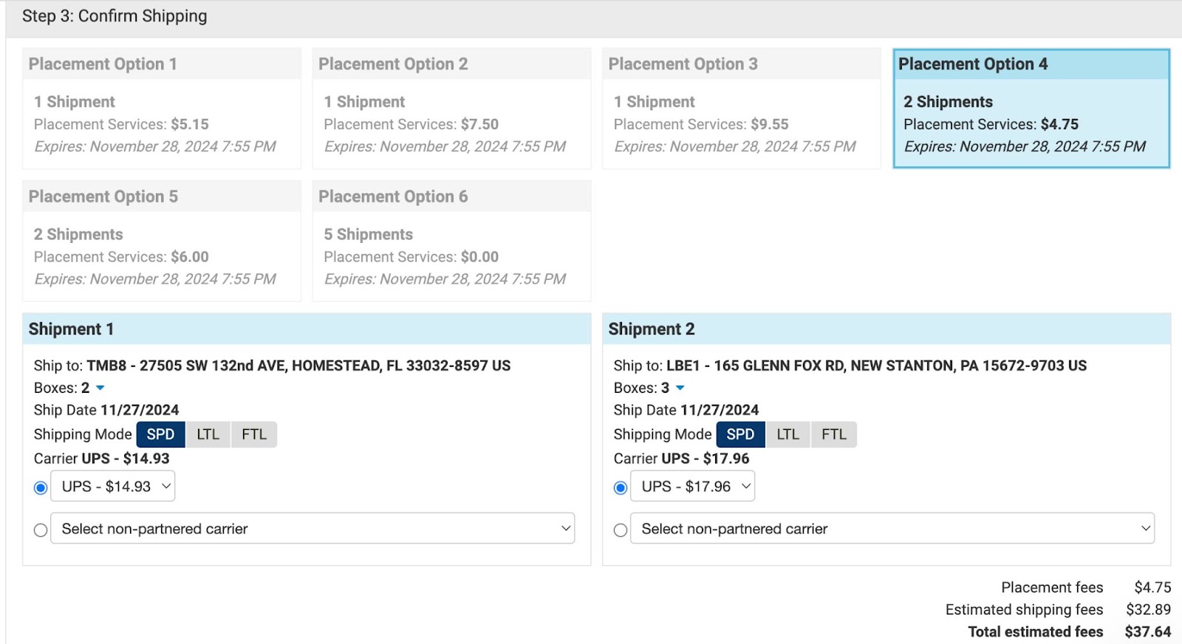Click the highlighted Placement Option 4 card
Screen dimensions: 1182x644
(x=1031, y=109)
